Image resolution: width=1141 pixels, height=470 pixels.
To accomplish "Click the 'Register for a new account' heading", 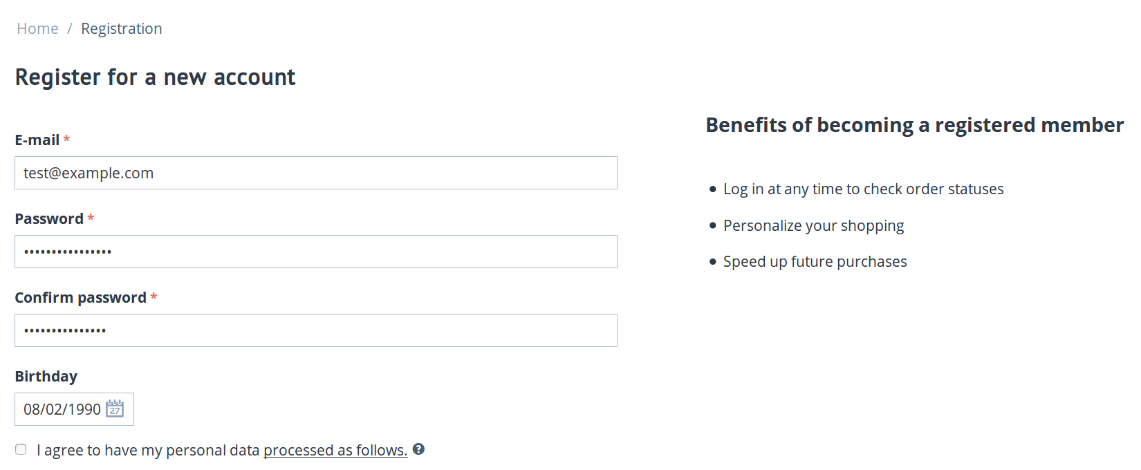I will [x=156, y=77].
